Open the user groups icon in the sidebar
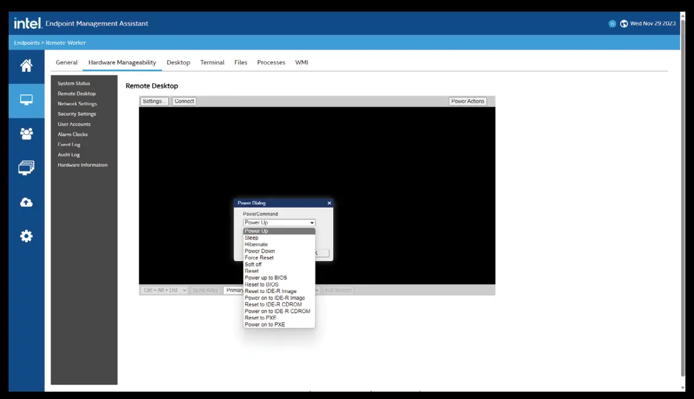This screenshot has width=694, height=399. [26, 134]
